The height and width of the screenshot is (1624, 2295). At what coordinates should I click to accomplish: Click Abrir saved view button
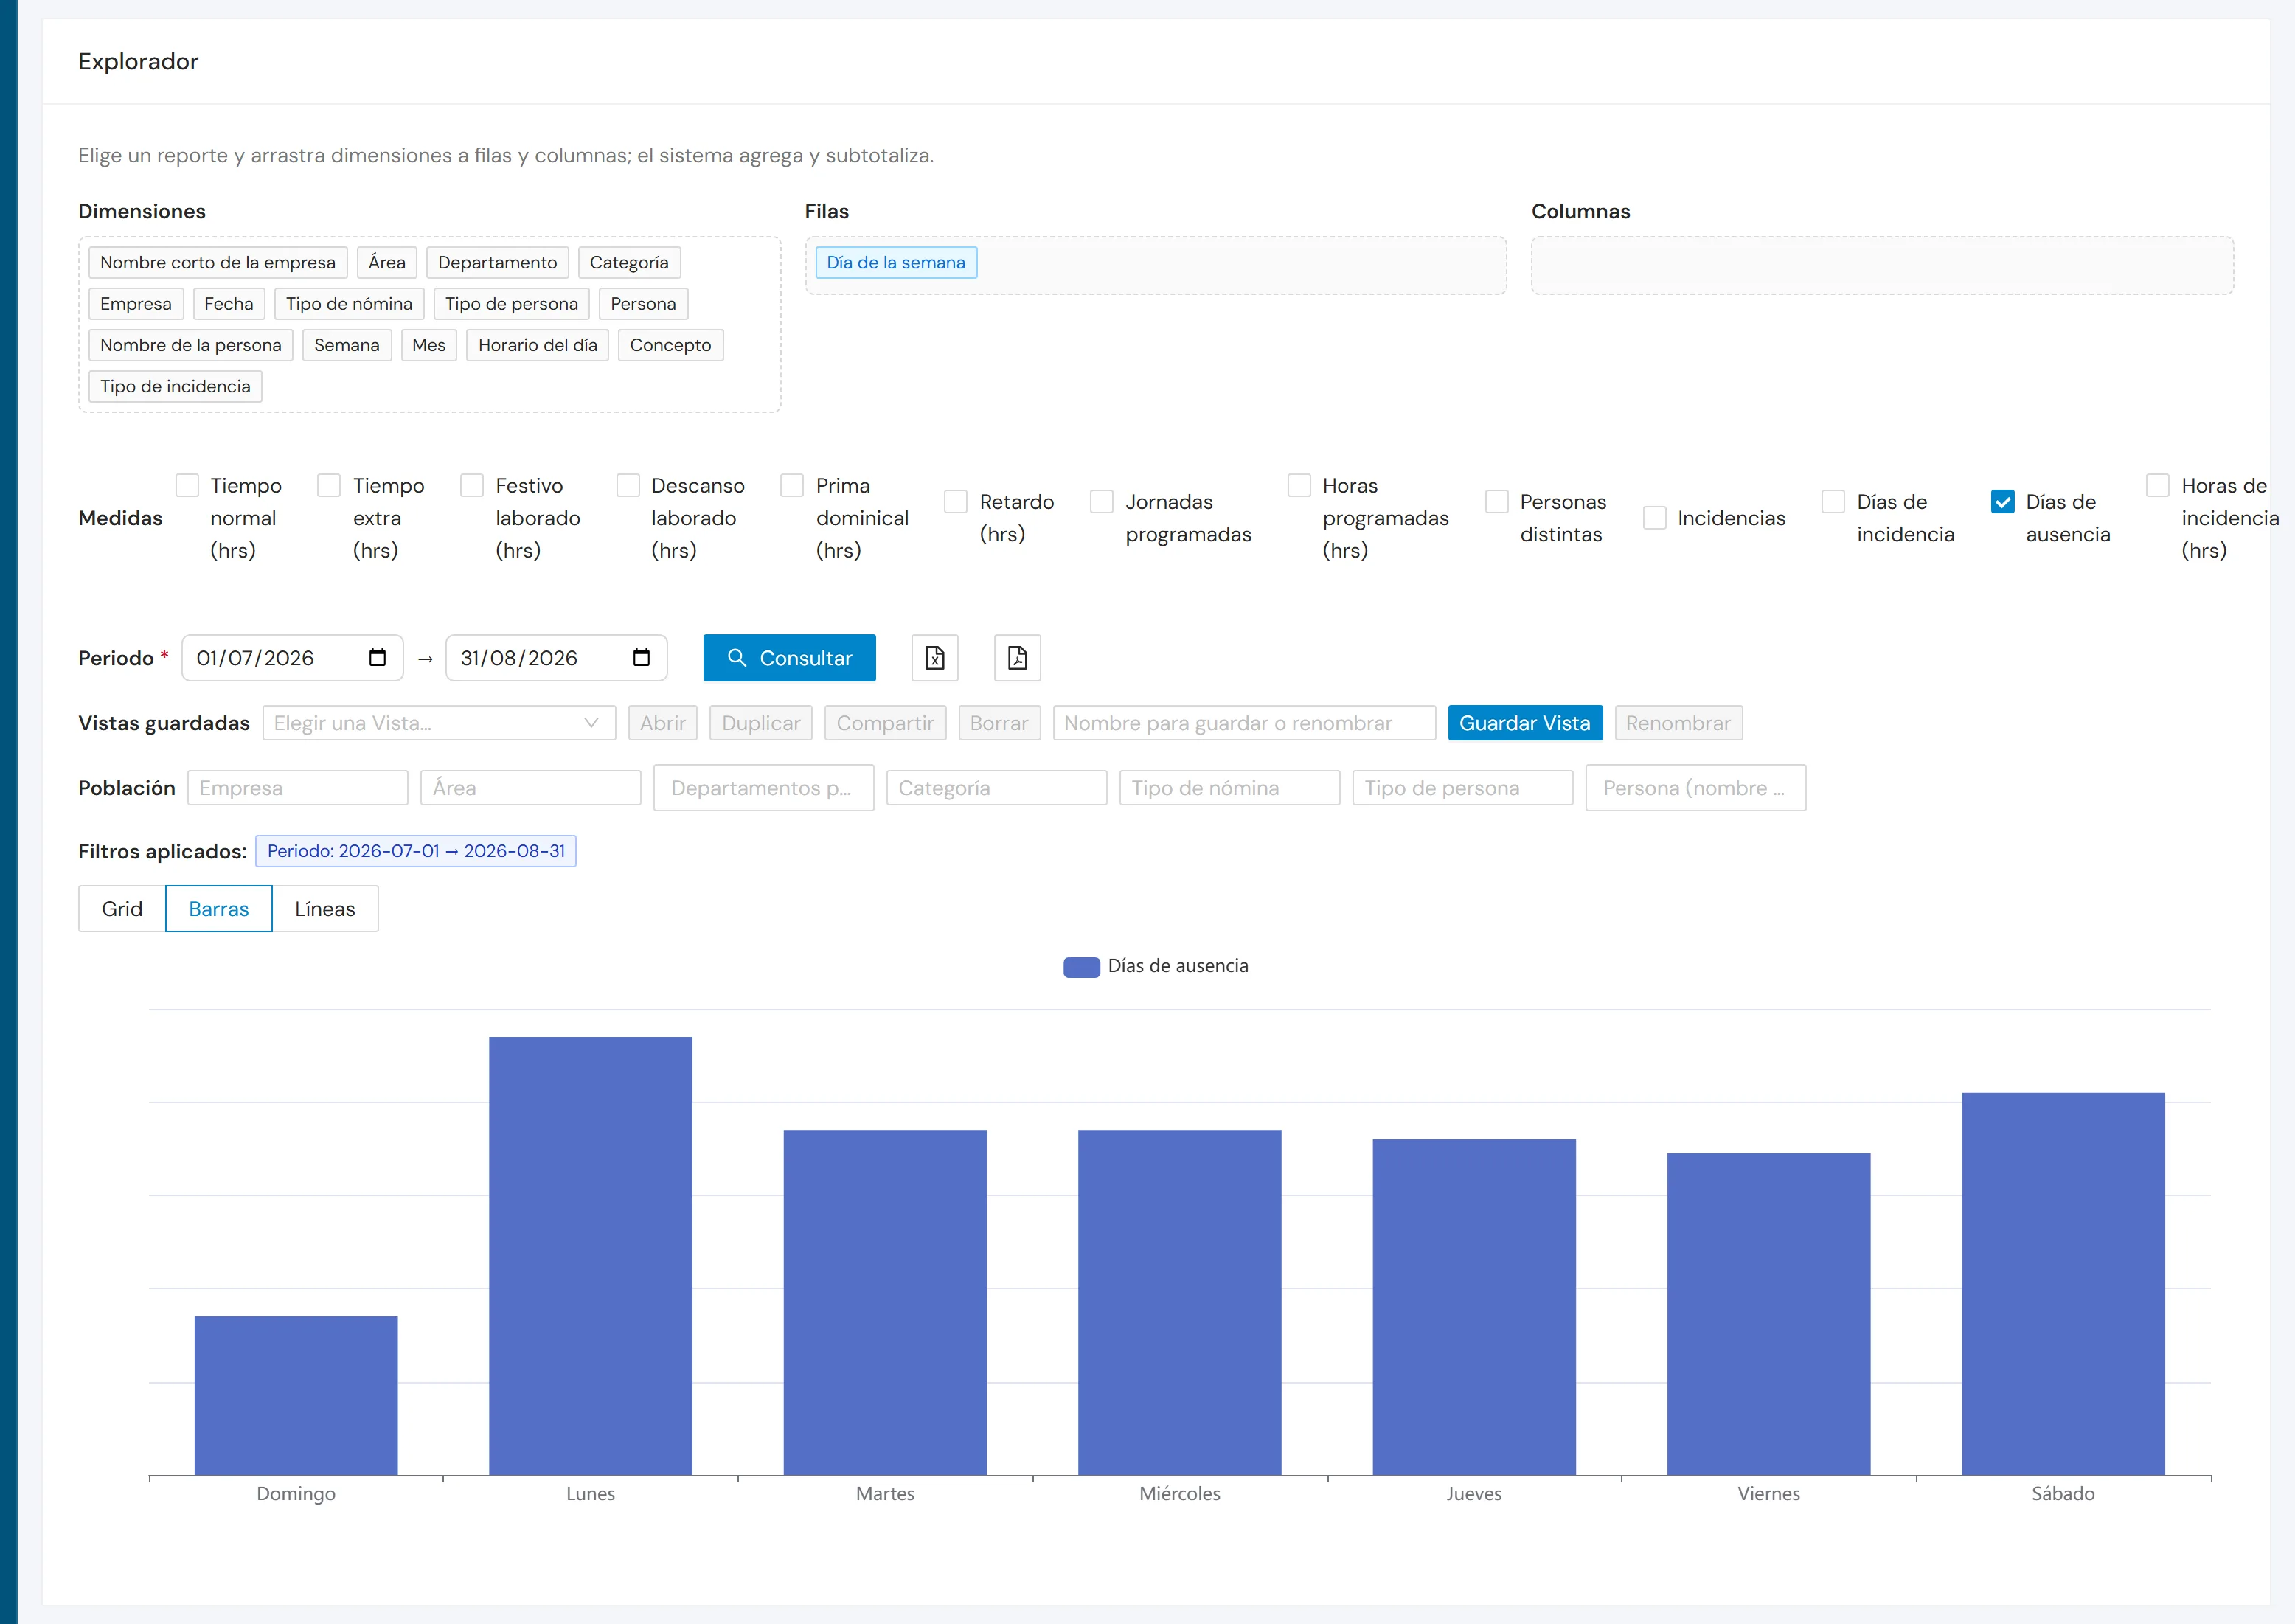tap(663, 723)
